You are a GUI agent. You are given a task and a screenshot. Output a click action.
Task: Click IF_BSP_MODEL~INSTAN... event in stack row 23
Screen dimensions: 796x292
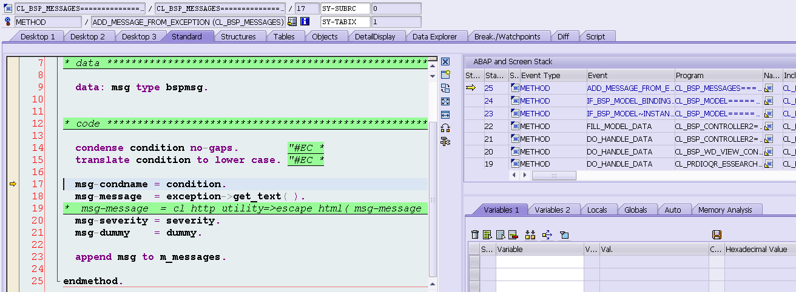630,114
